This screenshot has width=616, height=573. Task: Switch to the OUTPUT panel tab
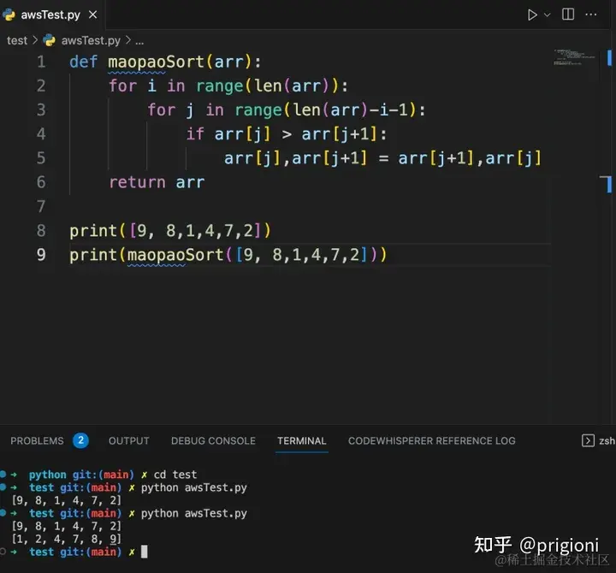129,440
